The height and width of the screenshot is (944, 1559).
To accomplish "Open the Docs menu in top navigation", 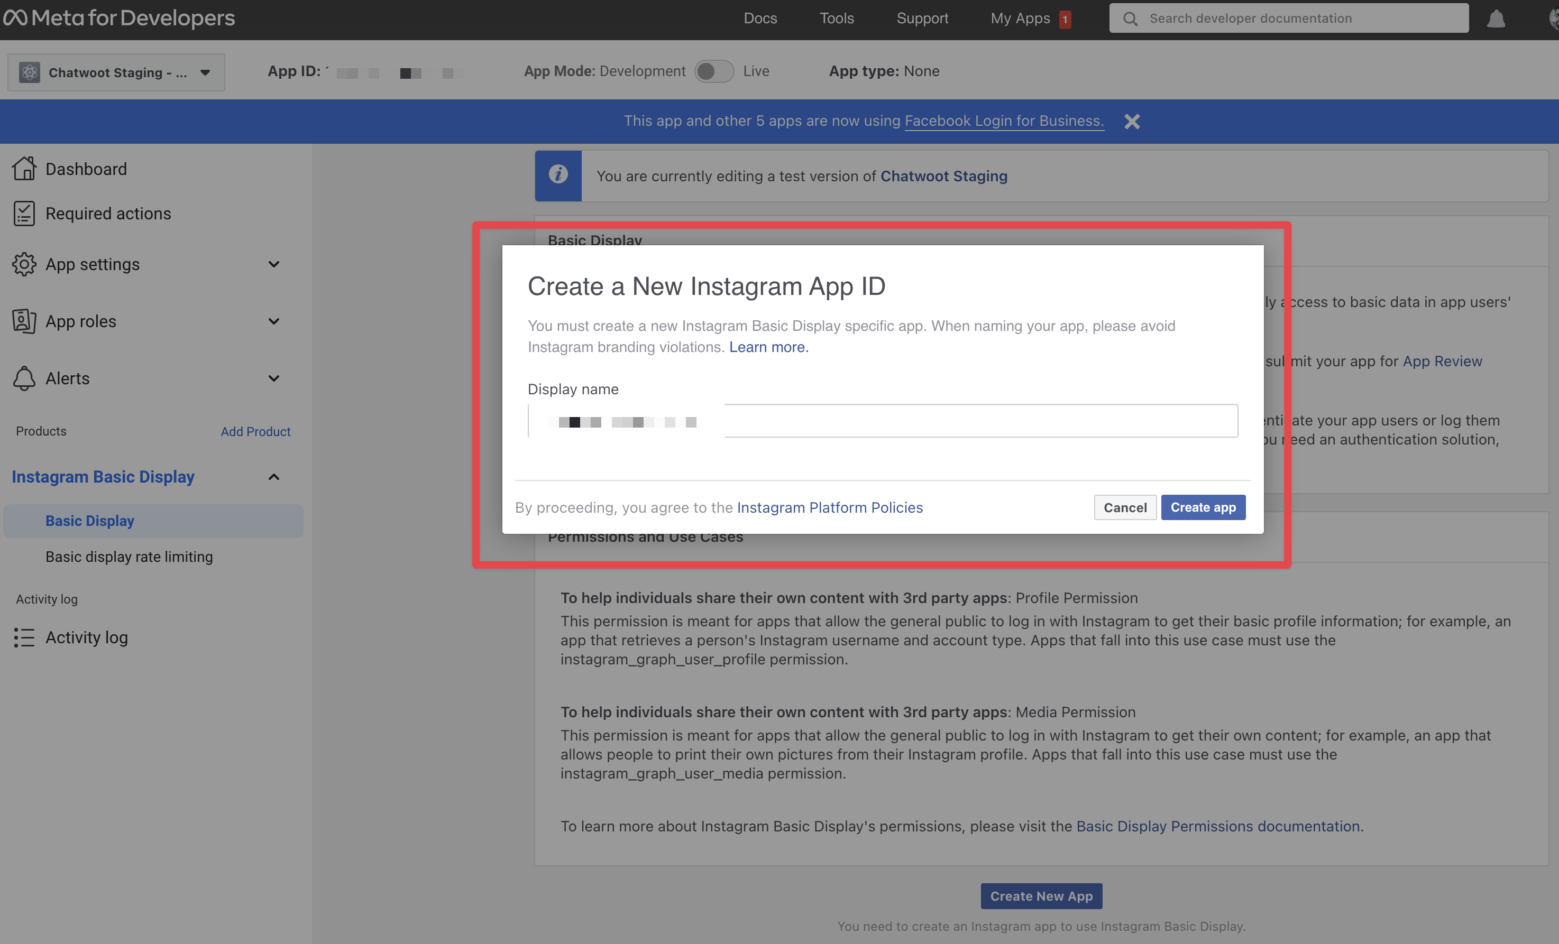I will [760, 18].
